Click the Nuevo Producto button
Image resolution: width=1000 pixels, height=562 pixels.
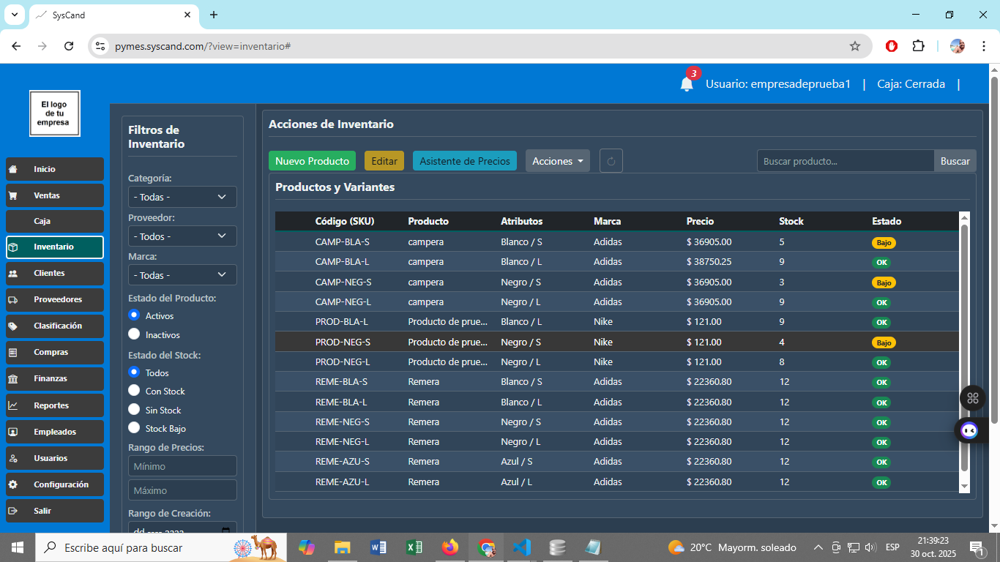pyautogui.click(x=312, y=160)
